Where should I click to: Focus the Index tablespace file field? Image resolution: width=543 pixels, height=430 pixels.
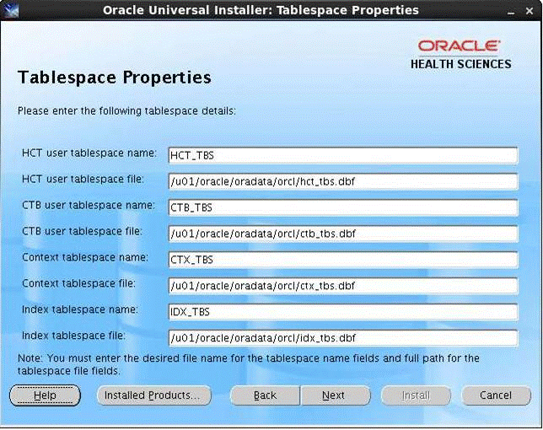pos(343,338)
